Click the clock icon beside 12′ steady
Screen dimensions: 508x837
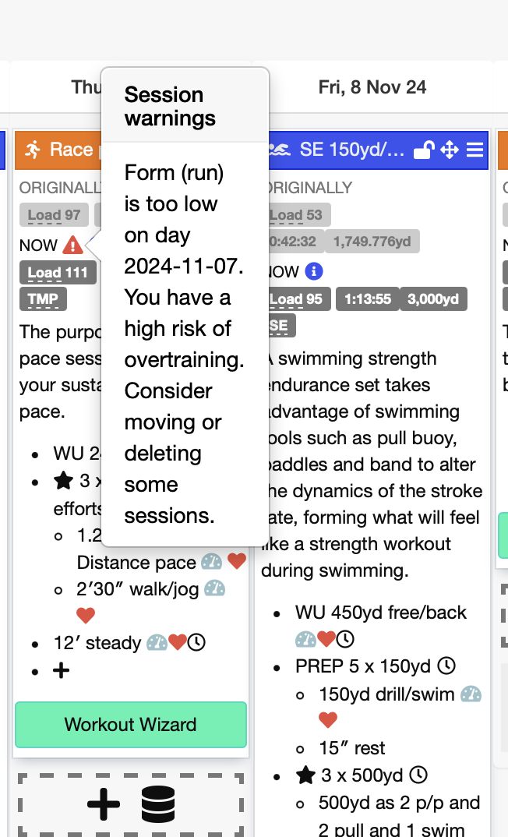click(196, 642)
